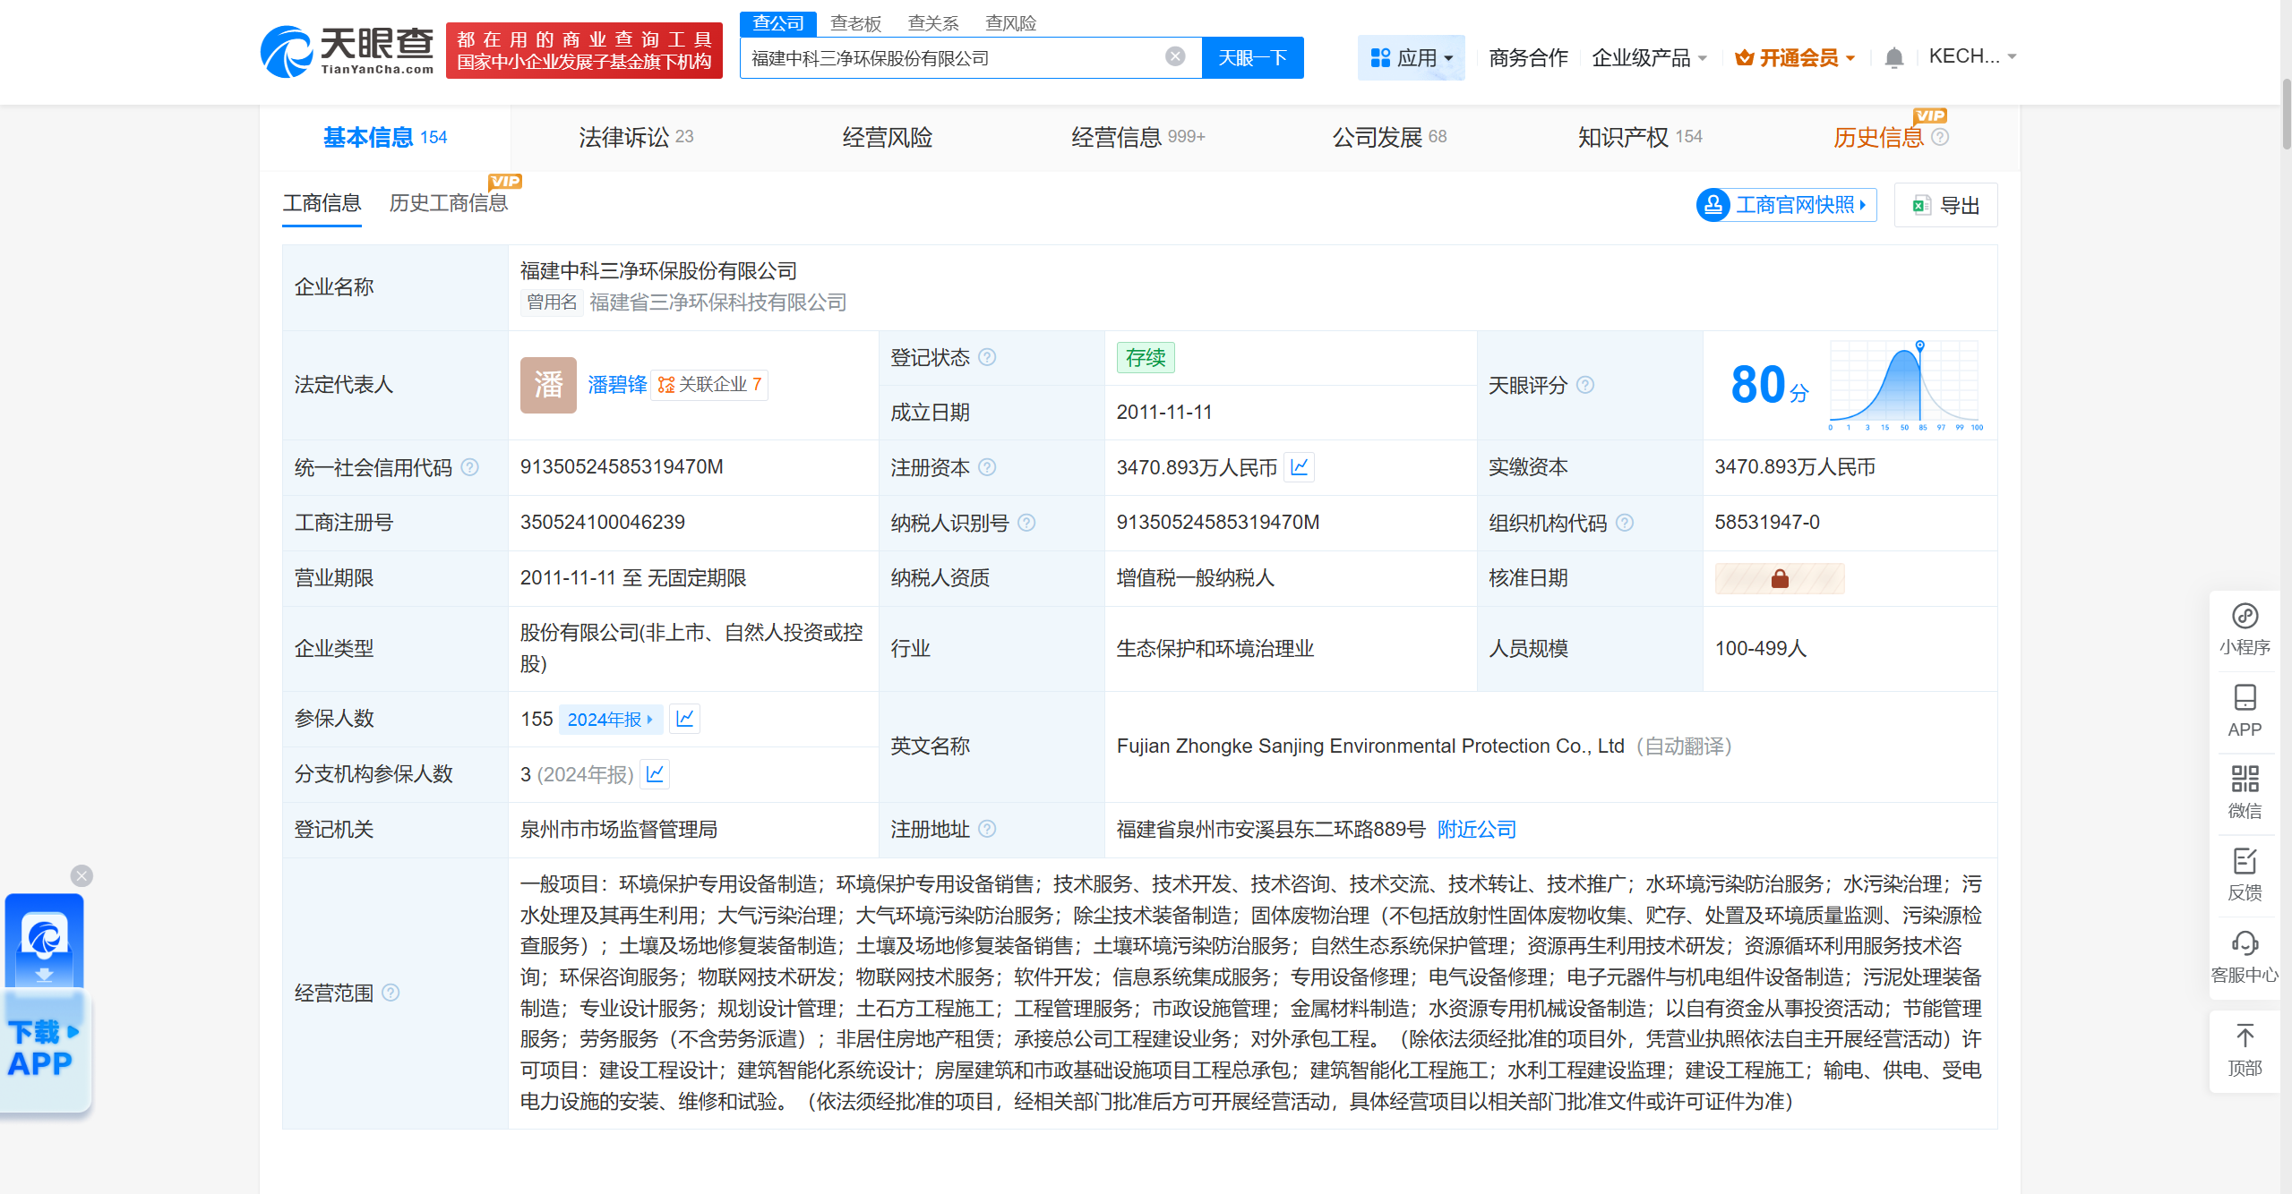This screenshot has width=2292, height=1194.
Task: Click the notification bell icon
Action: [1893, 58]
